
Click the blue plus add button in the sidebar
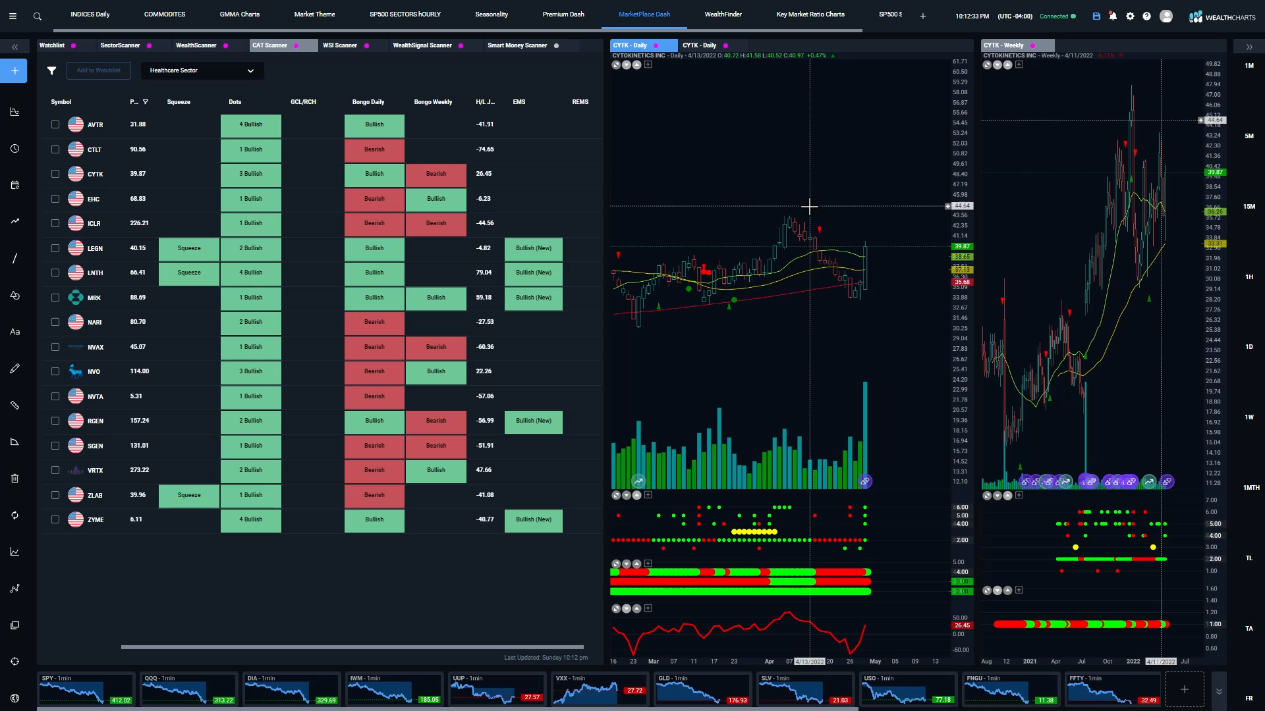[x=14, y=70]
